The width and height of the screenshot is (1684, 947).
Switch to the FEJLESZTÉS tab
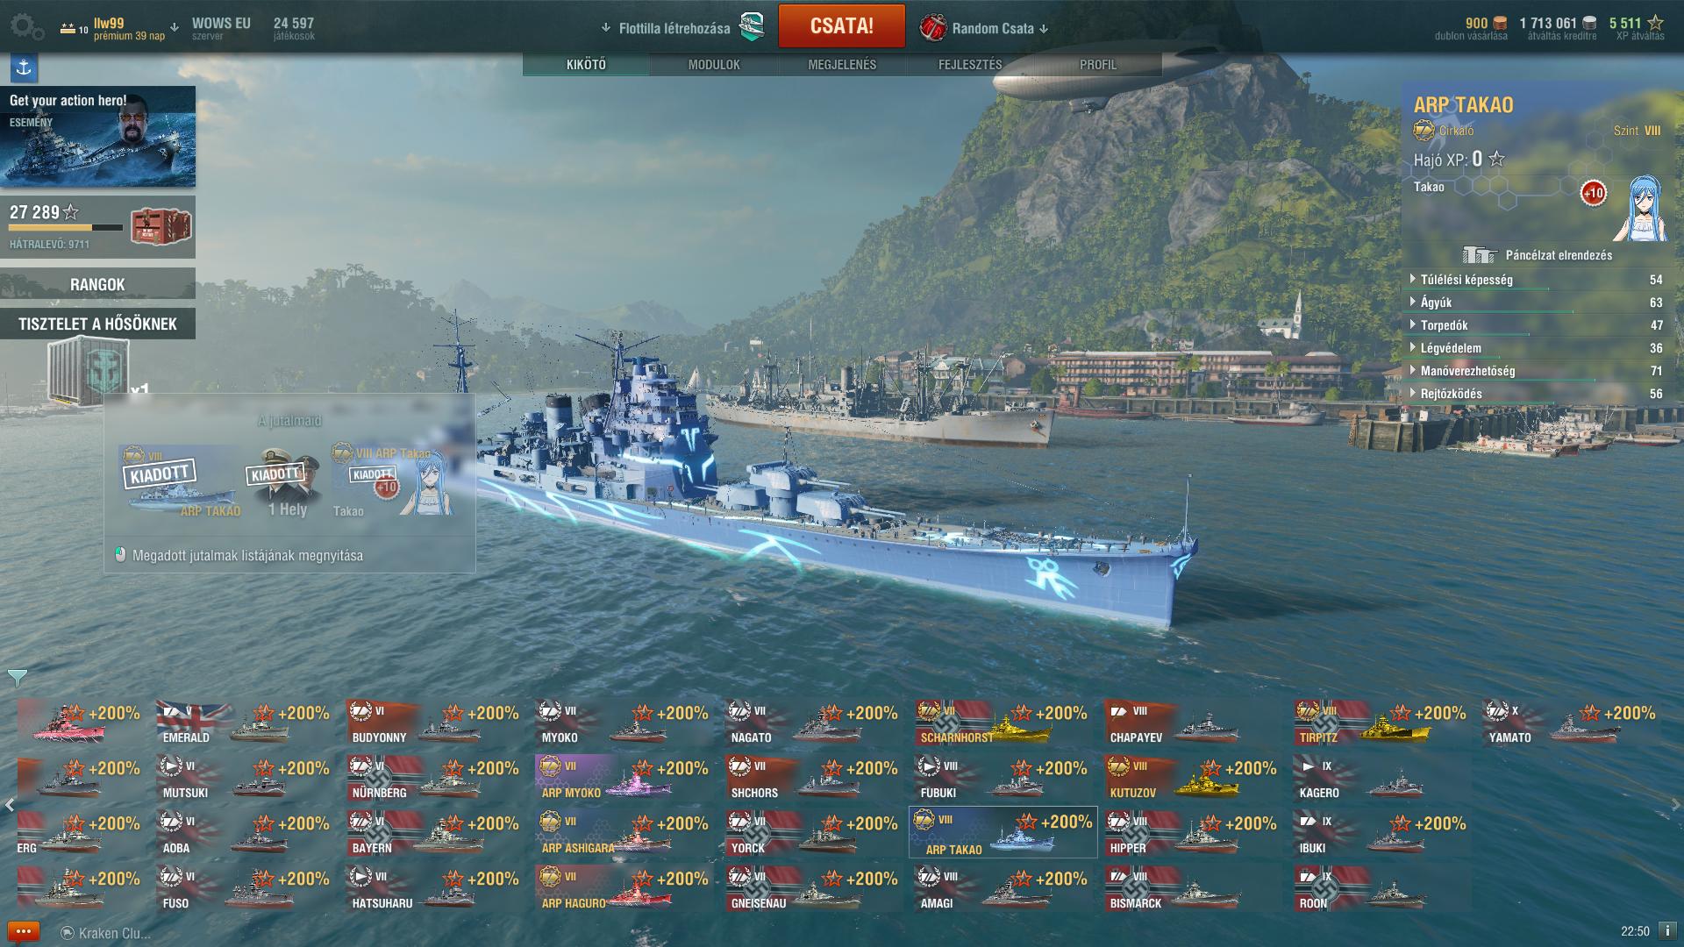click(970, 65)
